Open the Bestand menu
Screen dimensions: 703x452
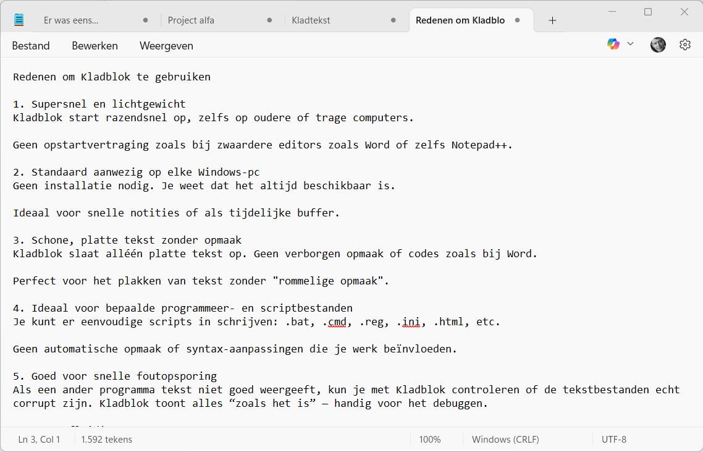point(31,46)
